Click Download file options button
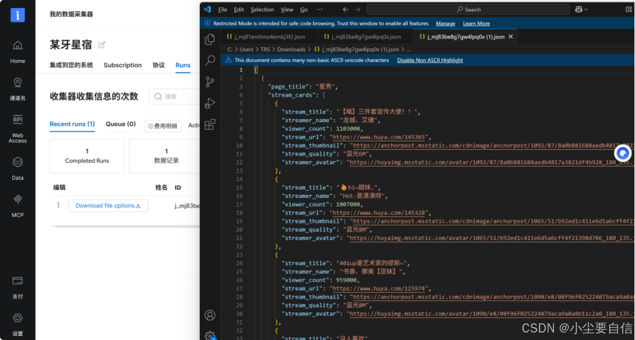635x340 pixels. tap(108, 205)
